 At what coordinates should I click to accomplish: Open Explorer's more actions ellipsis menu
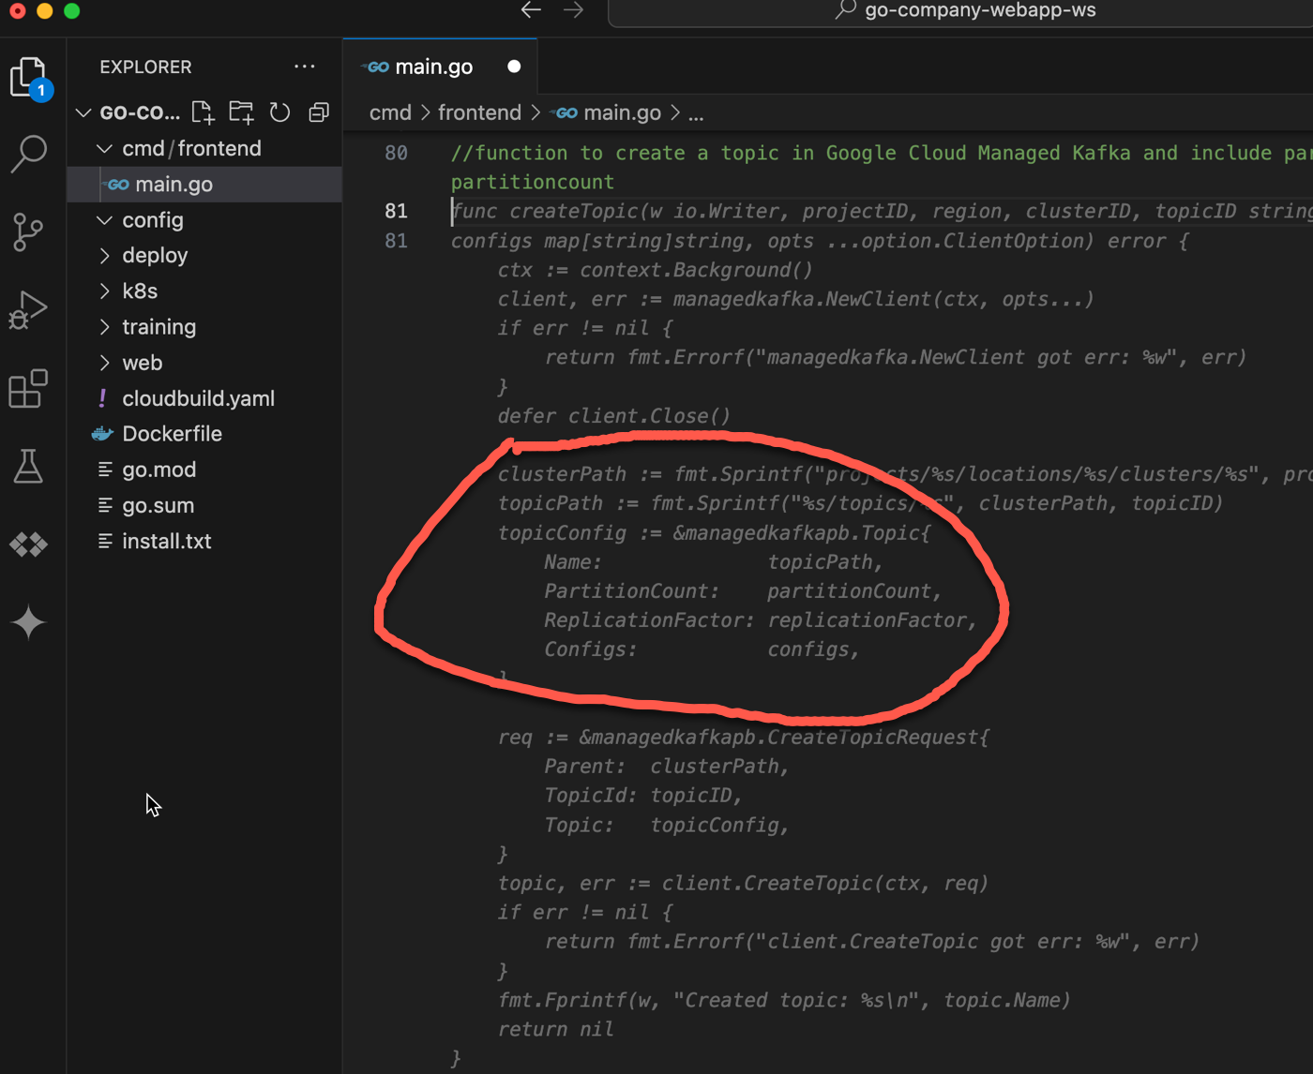(304, 67)
